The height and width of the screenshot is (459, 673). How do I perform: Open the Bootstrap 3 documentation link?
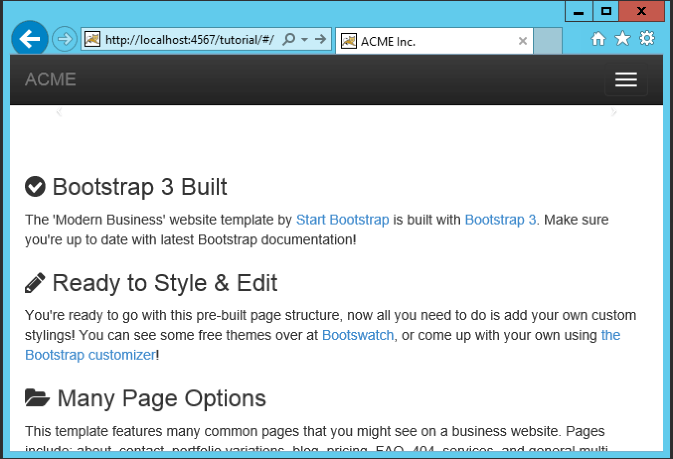[501, 220]
